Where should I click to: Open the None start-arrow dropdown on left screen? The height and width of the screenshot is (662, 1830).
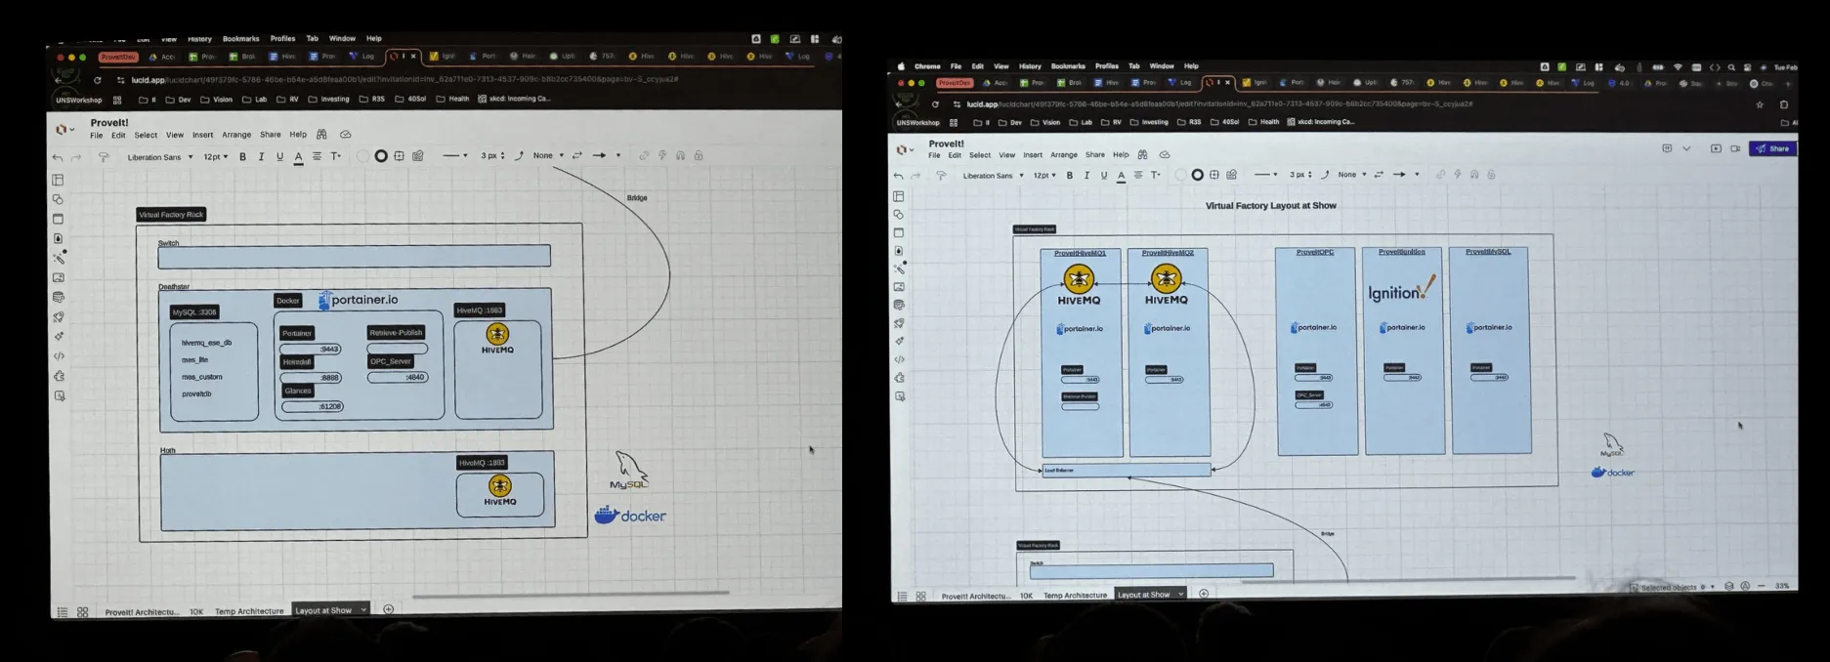point(547,155)
